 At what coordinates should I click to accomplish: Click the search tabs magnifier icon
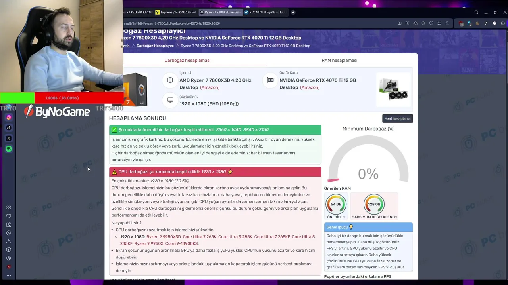coord(476,12)
